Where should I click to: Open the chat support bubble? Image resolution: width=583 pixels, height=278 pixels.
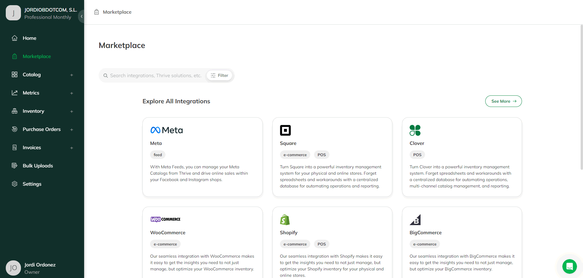[569, 266]
